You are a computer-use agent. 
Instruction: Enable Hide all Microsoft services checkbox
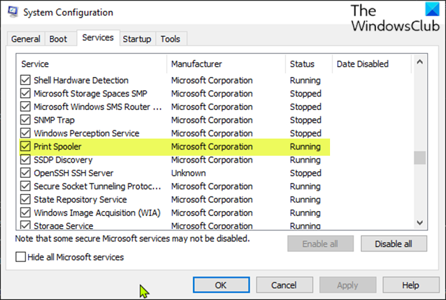pos(21,257)
